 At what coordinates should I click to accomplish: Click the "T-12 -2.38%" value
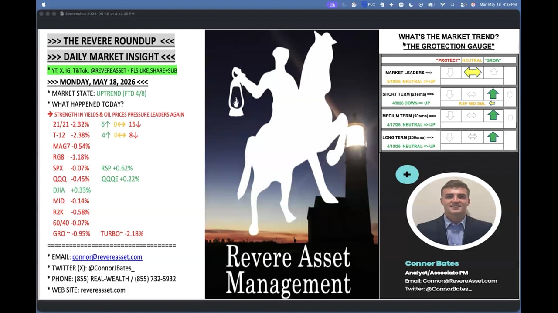(71, 135)
